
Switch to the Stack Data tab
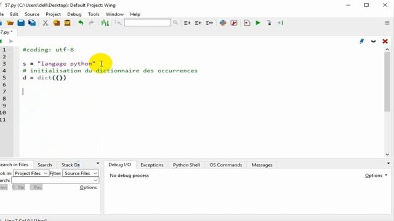70,165
